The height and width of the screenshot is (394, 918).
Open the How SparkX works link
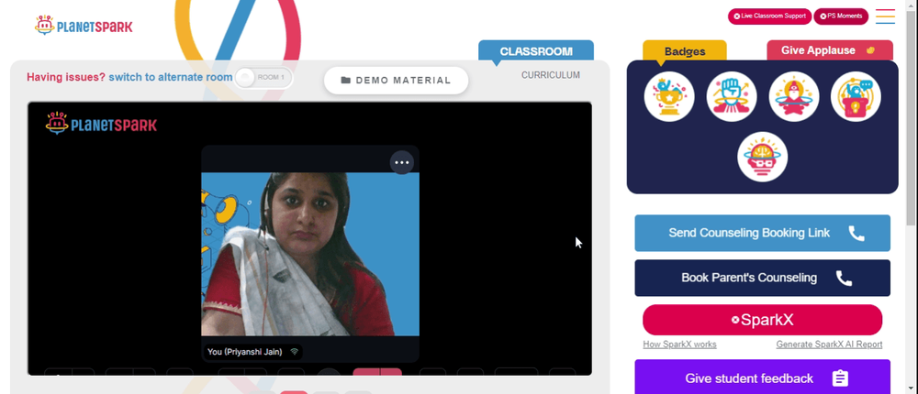[x=679, y=345]
